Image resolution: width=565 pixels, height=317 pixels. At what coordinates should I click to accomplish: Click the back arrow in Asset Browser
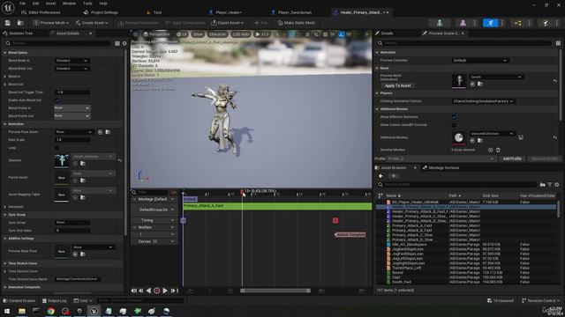(380, 176)
